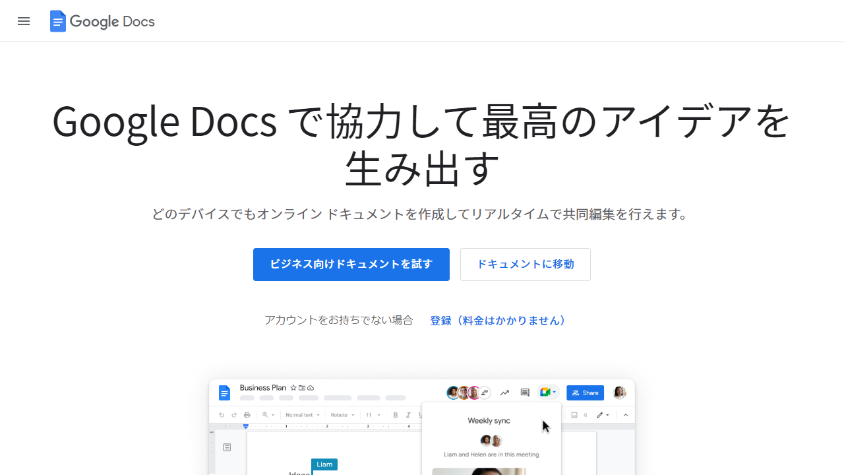The width and height of the screenshot is (844, 475).
Task: Click Liam and Helen are in this meeting
Action: 491,455
